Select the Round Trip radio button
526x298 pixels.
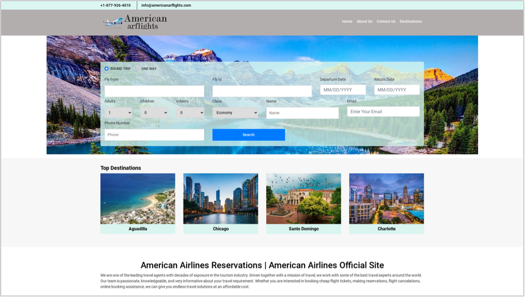pos(107,69)
